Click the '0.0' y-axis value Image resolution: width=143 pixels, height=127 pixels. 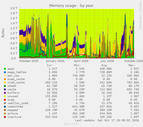point(14,58)
